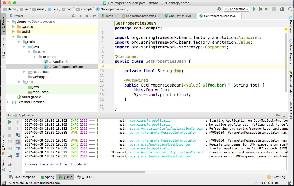Screen dimensions: 294x186
Task: Print console output using the printer icon
Action: click(x=18, y=148)
